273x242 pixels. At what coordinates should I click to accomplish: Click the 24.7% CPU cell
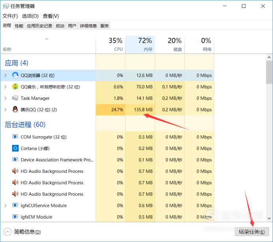[x=110, y=110]
